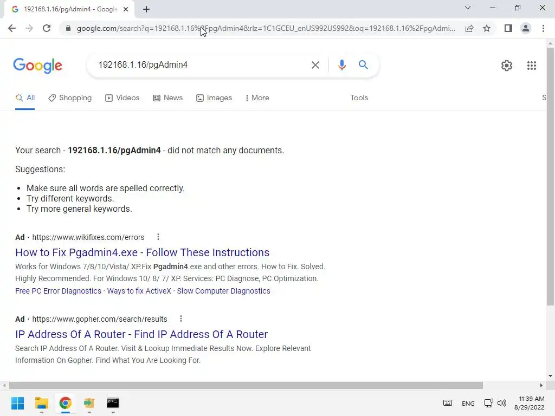Switch to the Shopping tab
555x416 pixels.
tap(70, 98)
